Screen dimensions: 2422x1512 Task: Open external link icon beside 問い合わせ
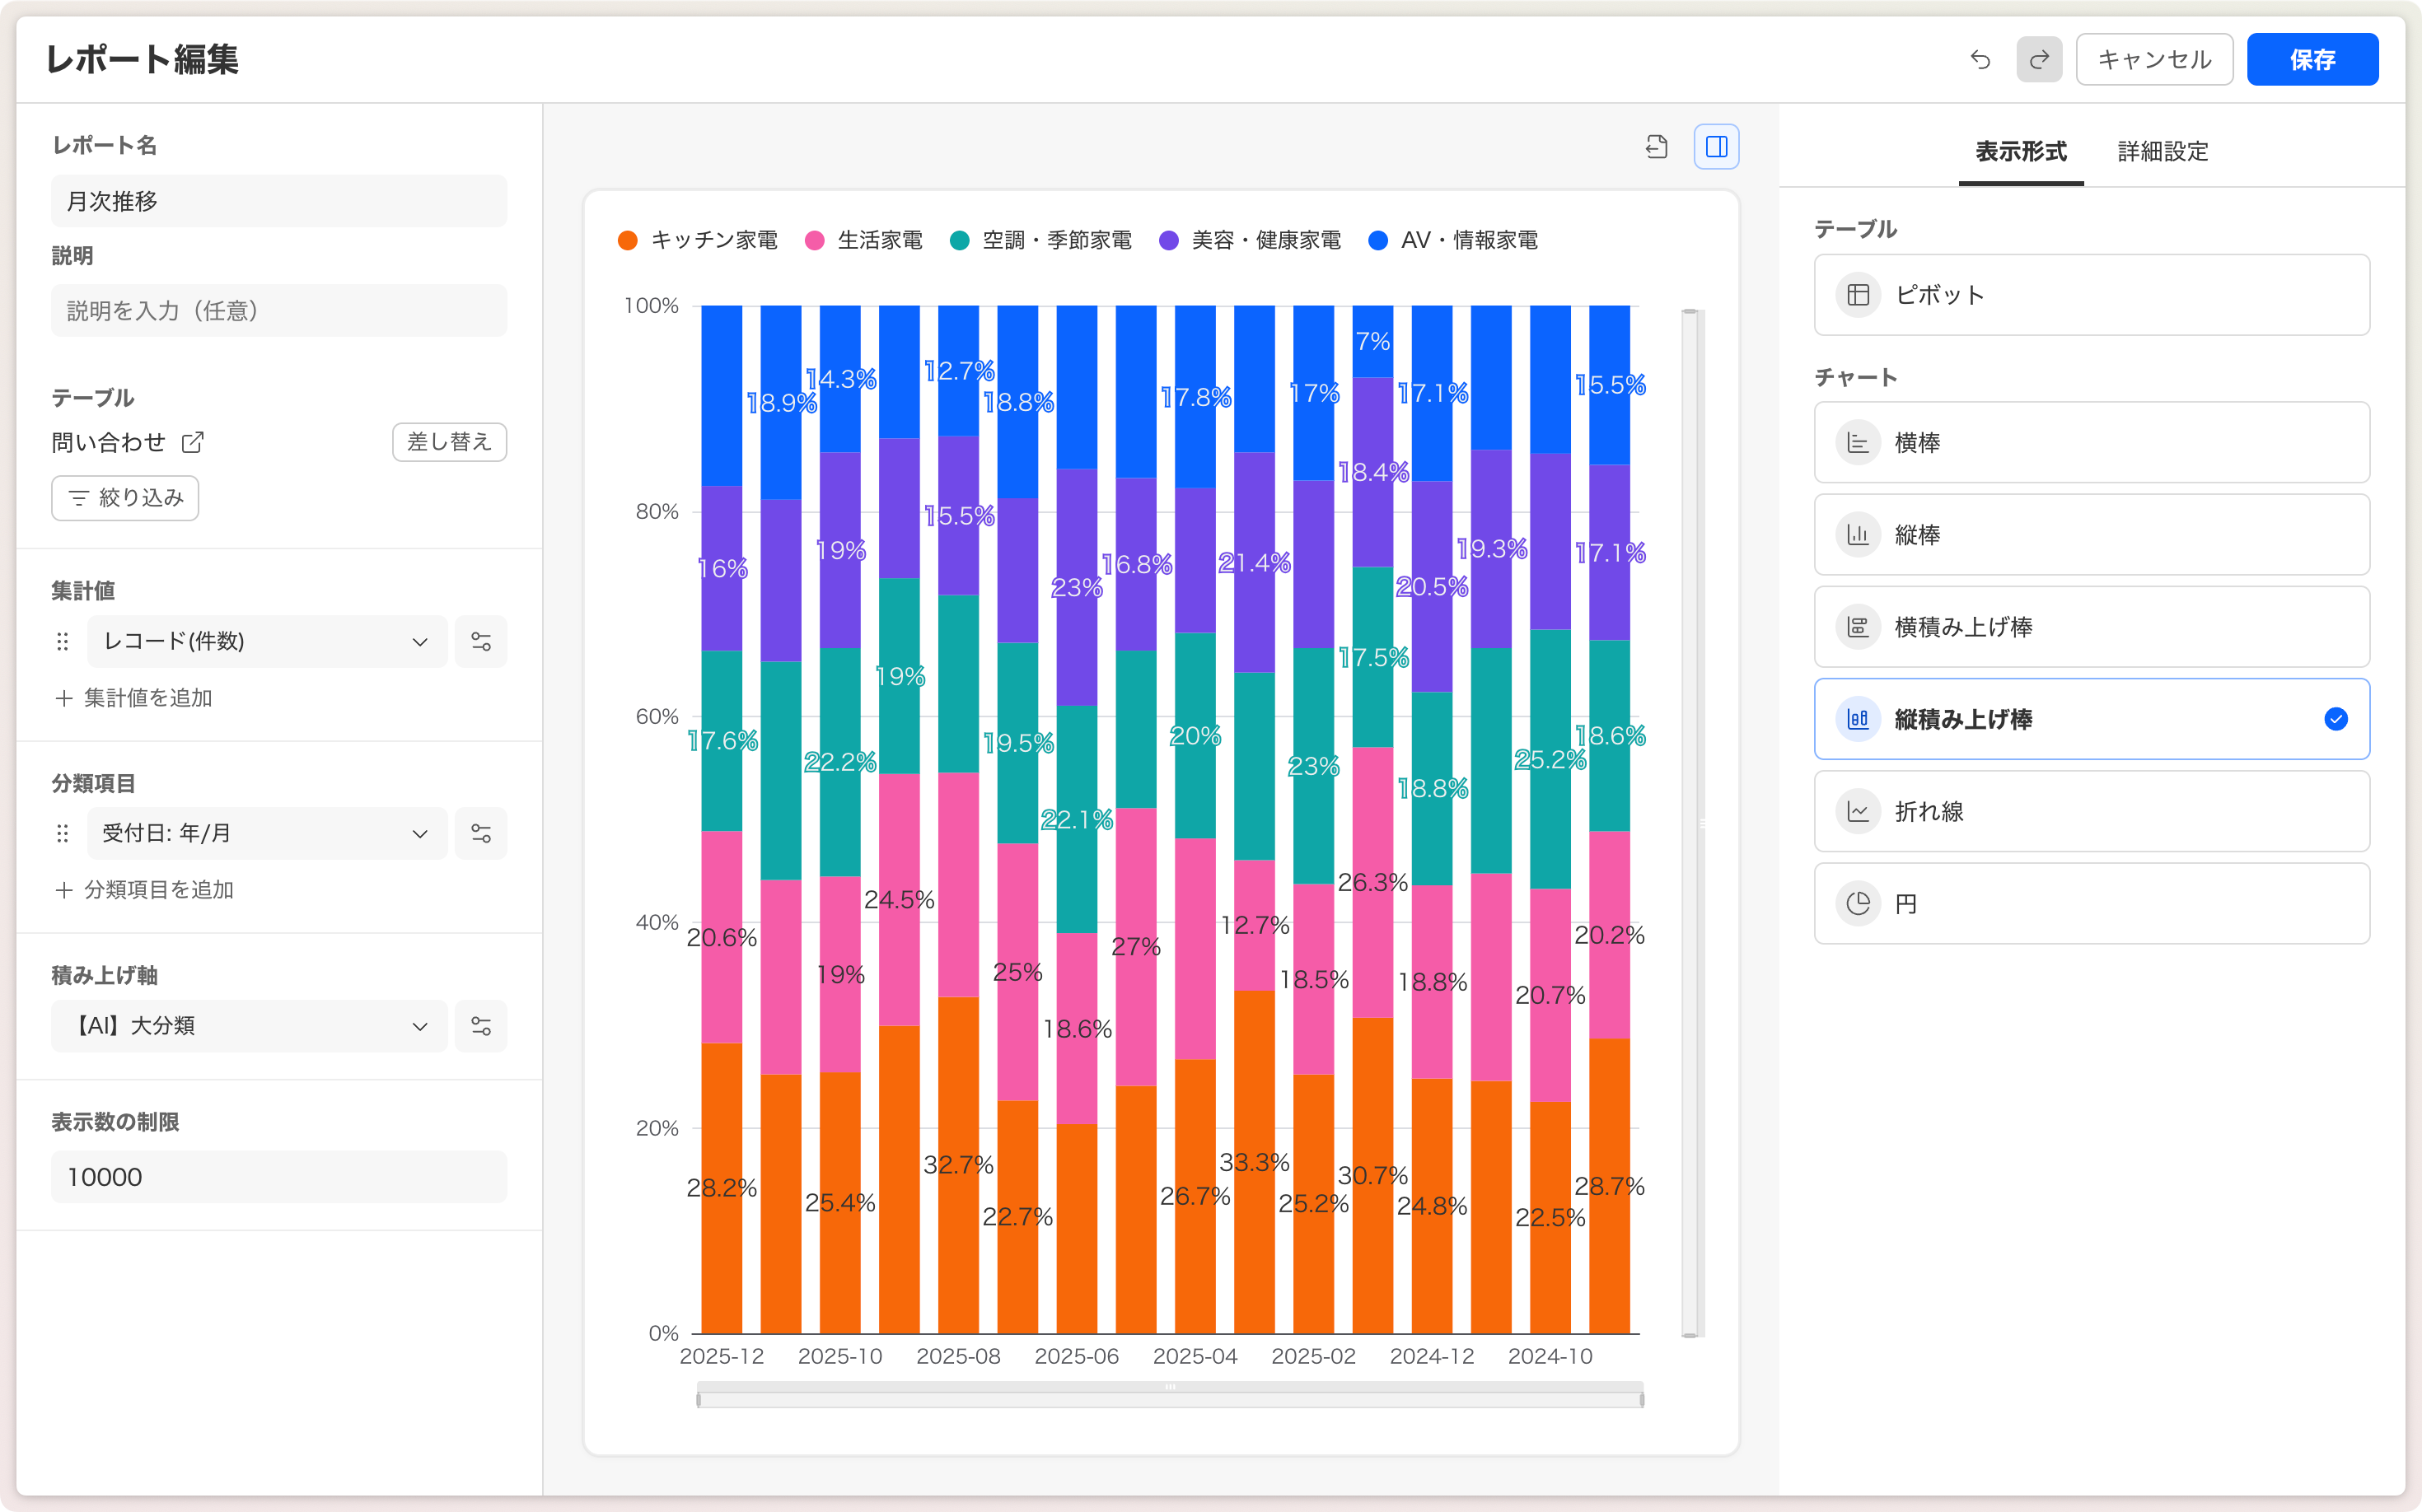tap(193, 442)
